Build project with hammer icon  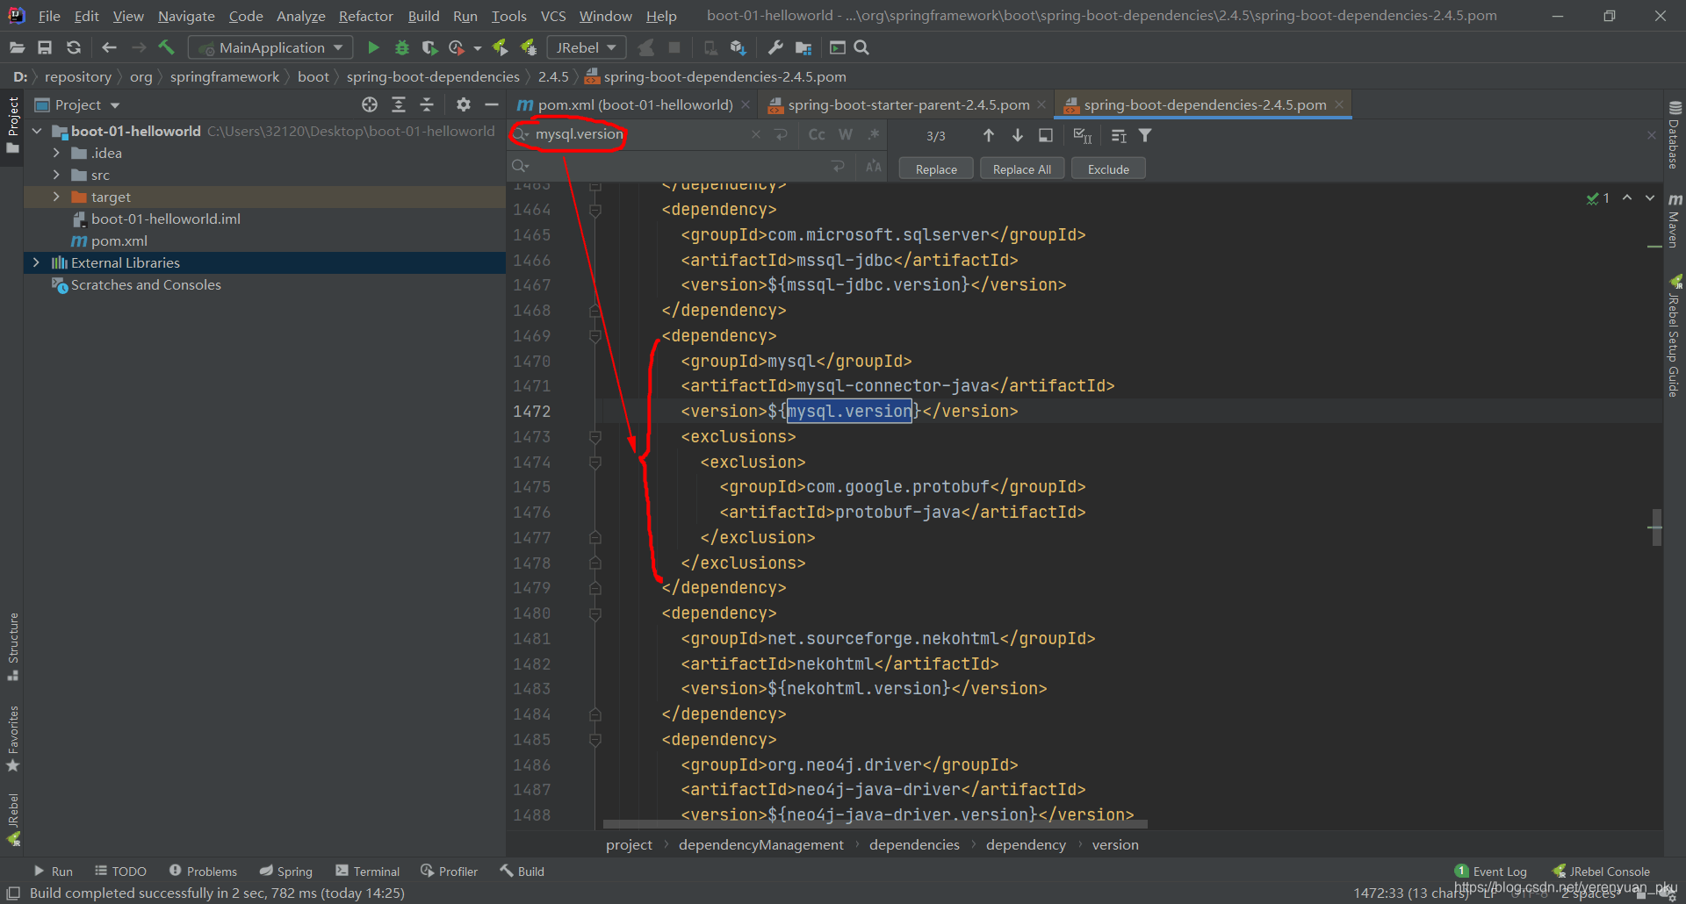point(166,47)
